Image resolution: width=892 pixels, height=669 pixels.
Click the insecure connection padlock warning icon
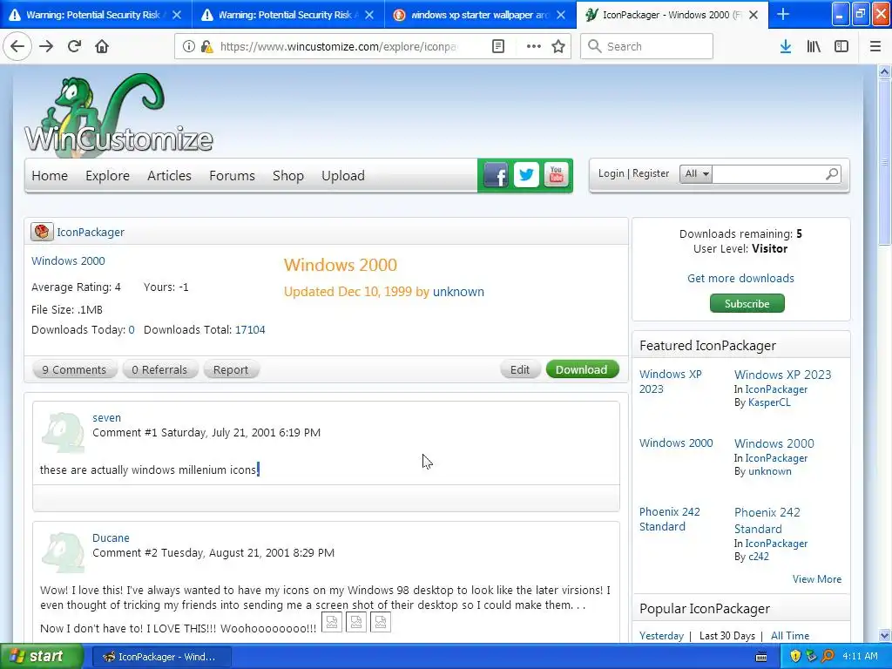click(x=207, y=46)
